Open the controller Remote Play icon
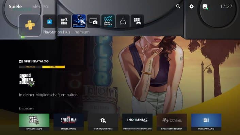 (x=123, y=21)
